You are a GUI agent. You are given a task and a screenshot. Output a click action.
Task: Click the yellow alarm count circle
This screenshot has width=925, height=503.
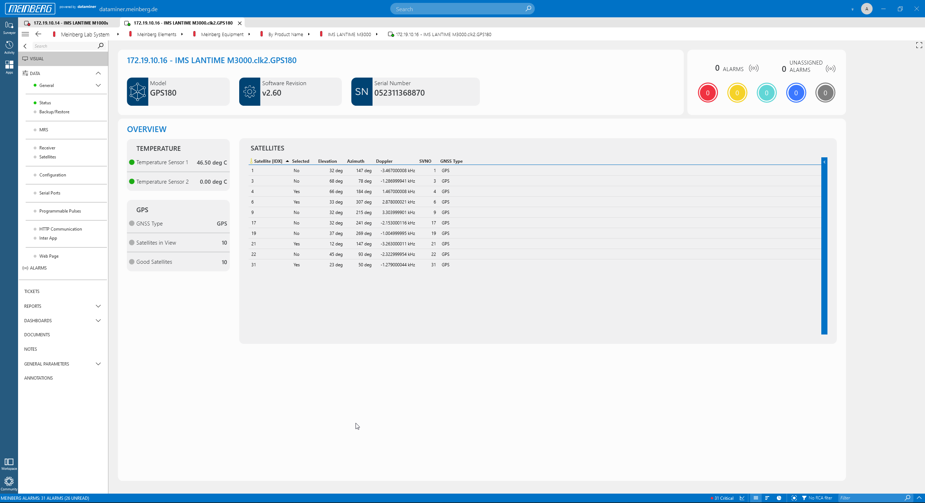(737, 93)
